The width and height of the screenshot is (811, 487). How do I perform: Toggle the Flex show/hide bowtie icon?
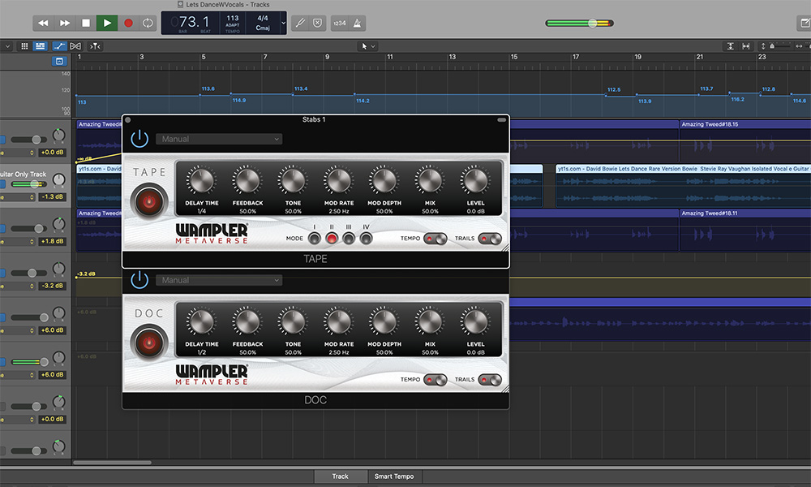point(75,46)
